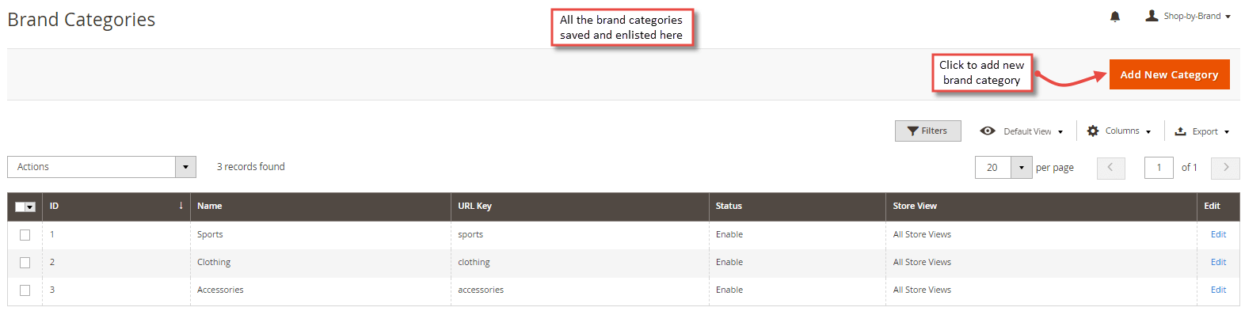1245x311 pixels.
Task: Expand the per page count dropdown
Action: point(1021,167)
